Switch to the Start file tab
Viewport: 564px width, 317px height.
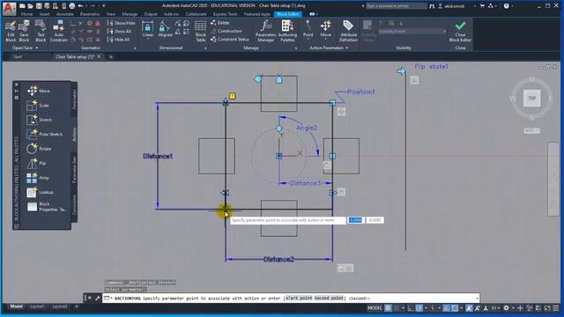coord(18,56)
